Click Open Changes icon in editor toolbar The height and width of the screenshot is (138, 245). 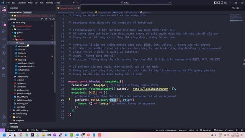[x=234, y=8]
